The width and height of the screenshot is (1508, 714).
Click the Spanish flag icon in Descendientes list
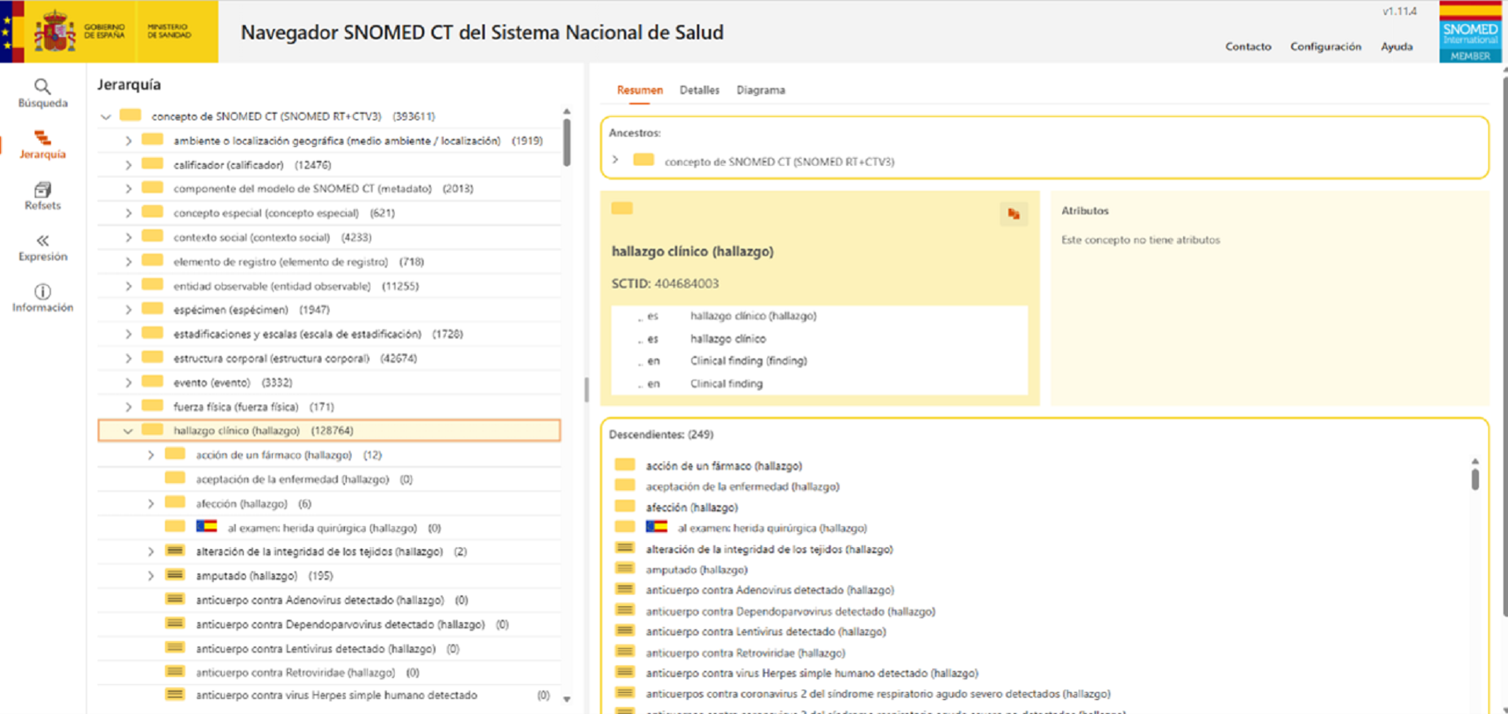657,527
